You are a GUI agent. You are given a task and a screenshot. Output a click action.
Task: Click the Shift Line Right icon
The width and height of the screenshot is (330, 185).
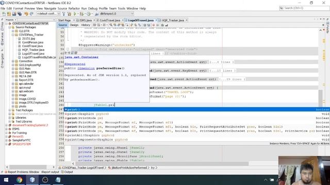[x=148, y=25]
